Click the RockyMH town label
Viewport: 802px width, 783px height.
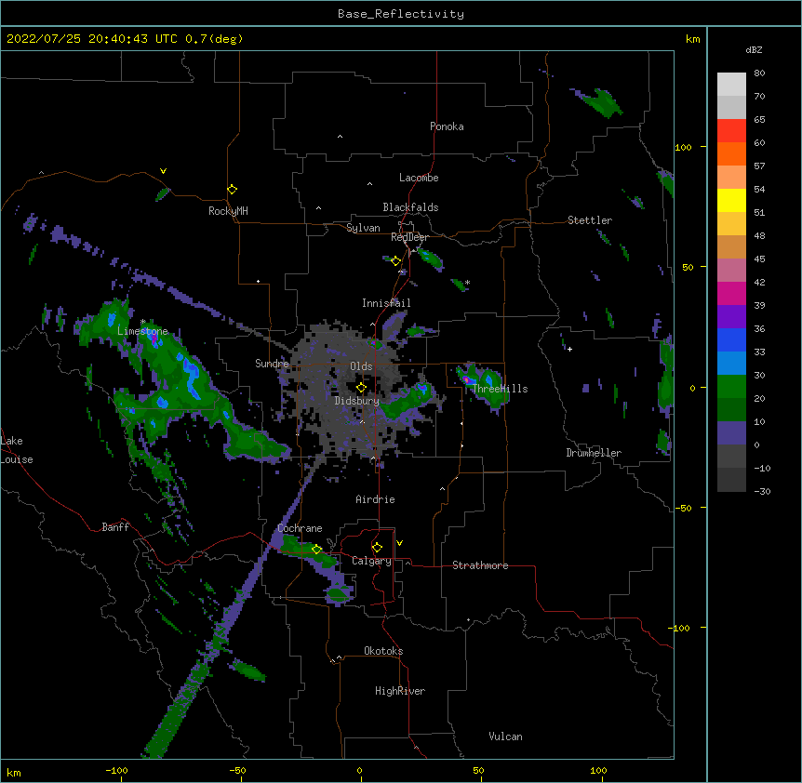[228, 211]
